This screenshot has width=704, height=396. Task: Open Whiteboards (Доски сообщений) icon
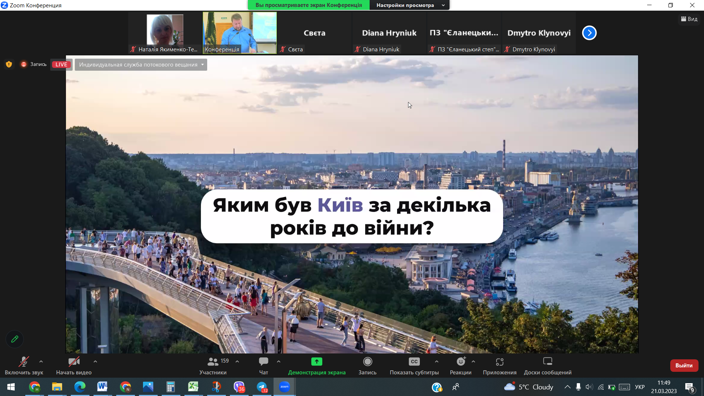coord(547,362)
